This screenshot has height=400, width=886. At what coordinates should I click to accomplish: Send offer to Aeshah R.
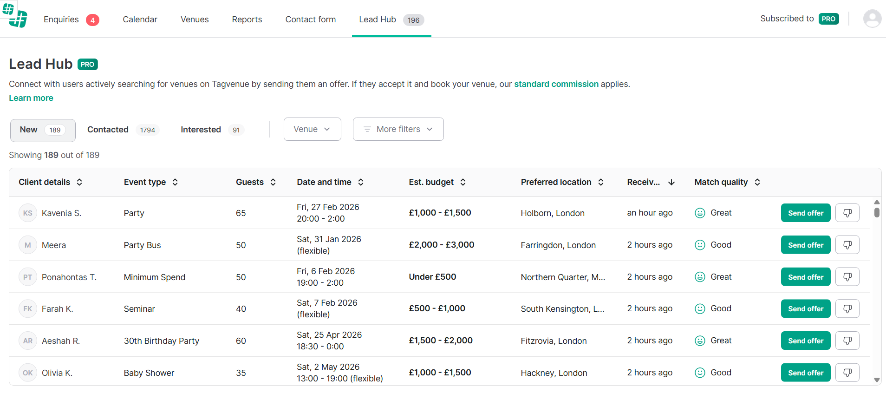[806, 341]
